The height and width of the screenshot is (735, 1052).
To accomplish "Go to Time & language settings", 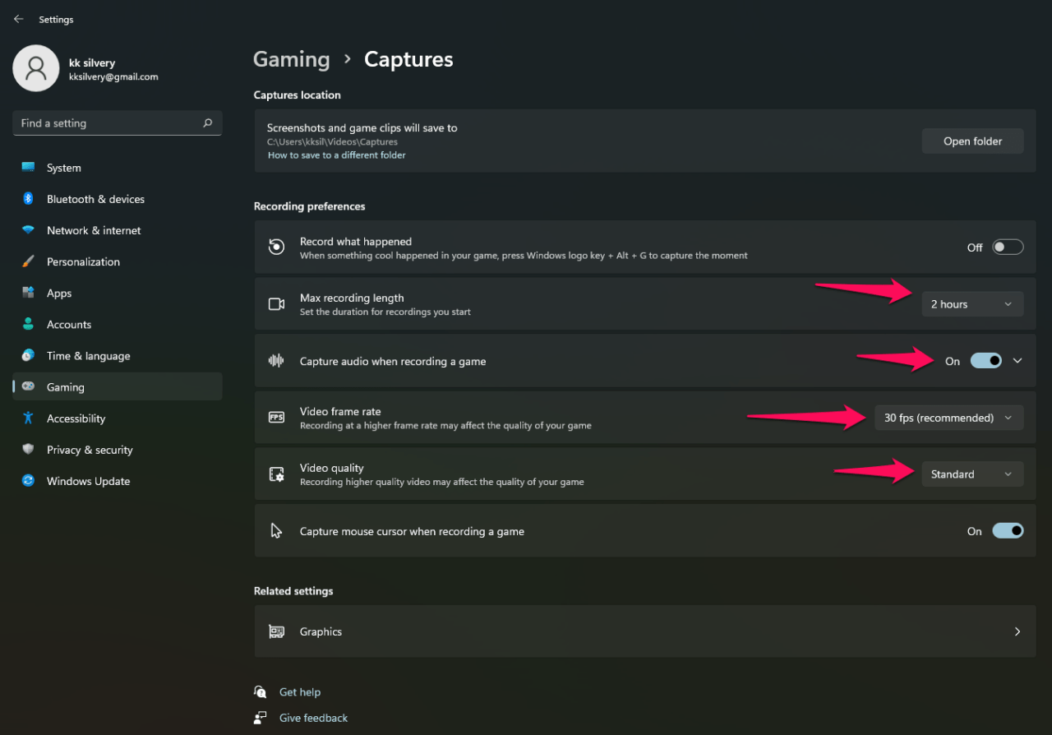I will click(x=88, y=356).
